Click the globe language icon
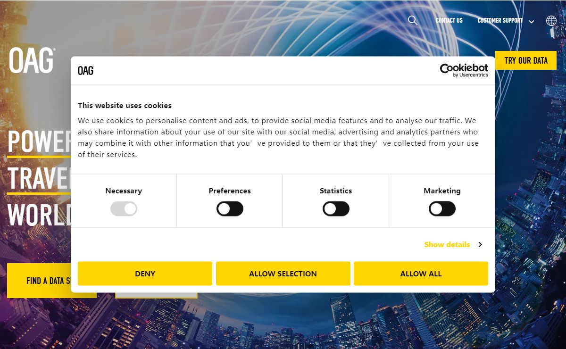 [551, 21]
